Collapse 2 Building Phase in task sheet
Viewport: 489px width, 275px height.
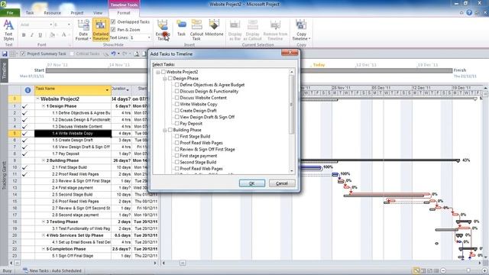pyautogui.click(x=44, y=160)
